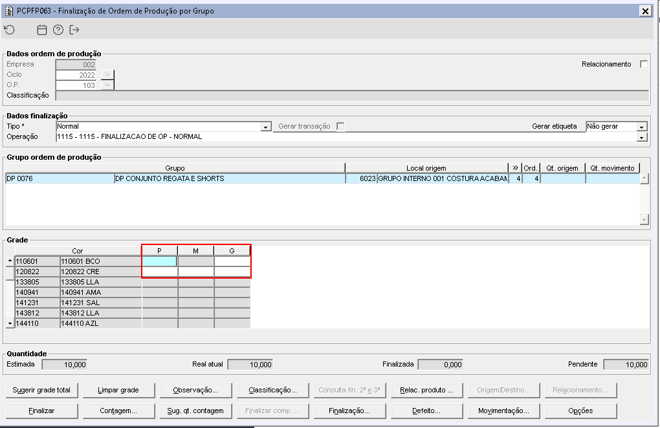Click the window title document icon
This screenshot has width=660, height=428.
tap(9, 11)
